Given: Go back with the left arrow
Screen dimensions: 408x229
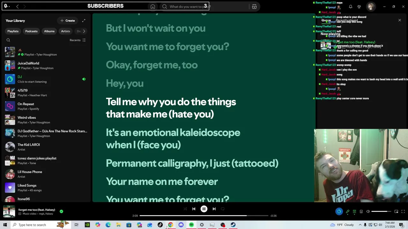Looking at the screenshot, I should click(18, 6).
